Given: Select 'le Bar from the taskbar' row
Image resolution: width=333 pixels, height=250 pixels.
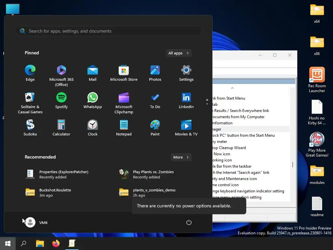Looking at the screenshot, I should (x=251, y=166).
